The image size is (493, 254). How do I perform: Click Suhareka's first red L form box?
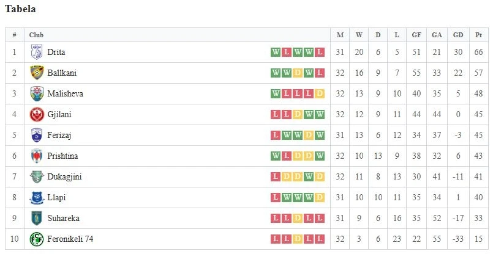coord(276,218)
